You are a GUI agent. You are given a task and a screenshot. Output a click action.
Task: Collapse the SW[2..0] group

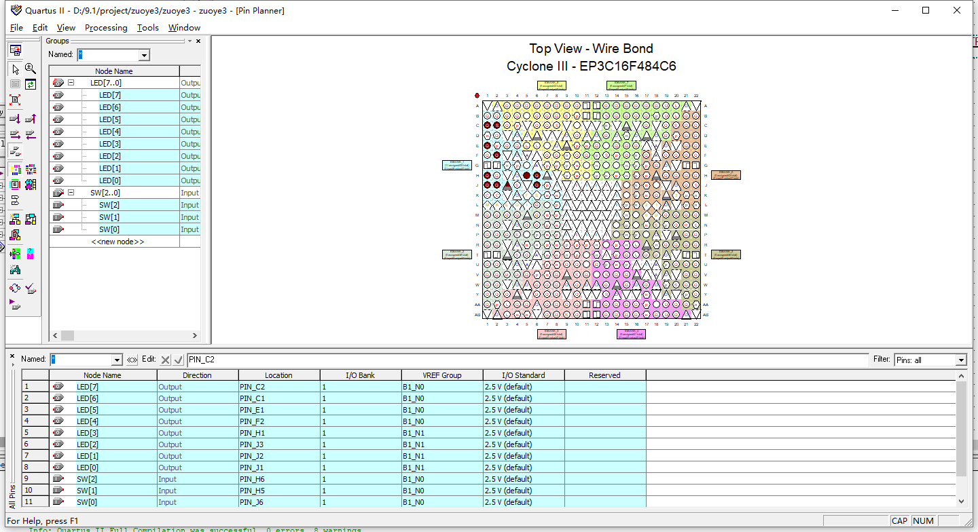click(x=71, y=193)
